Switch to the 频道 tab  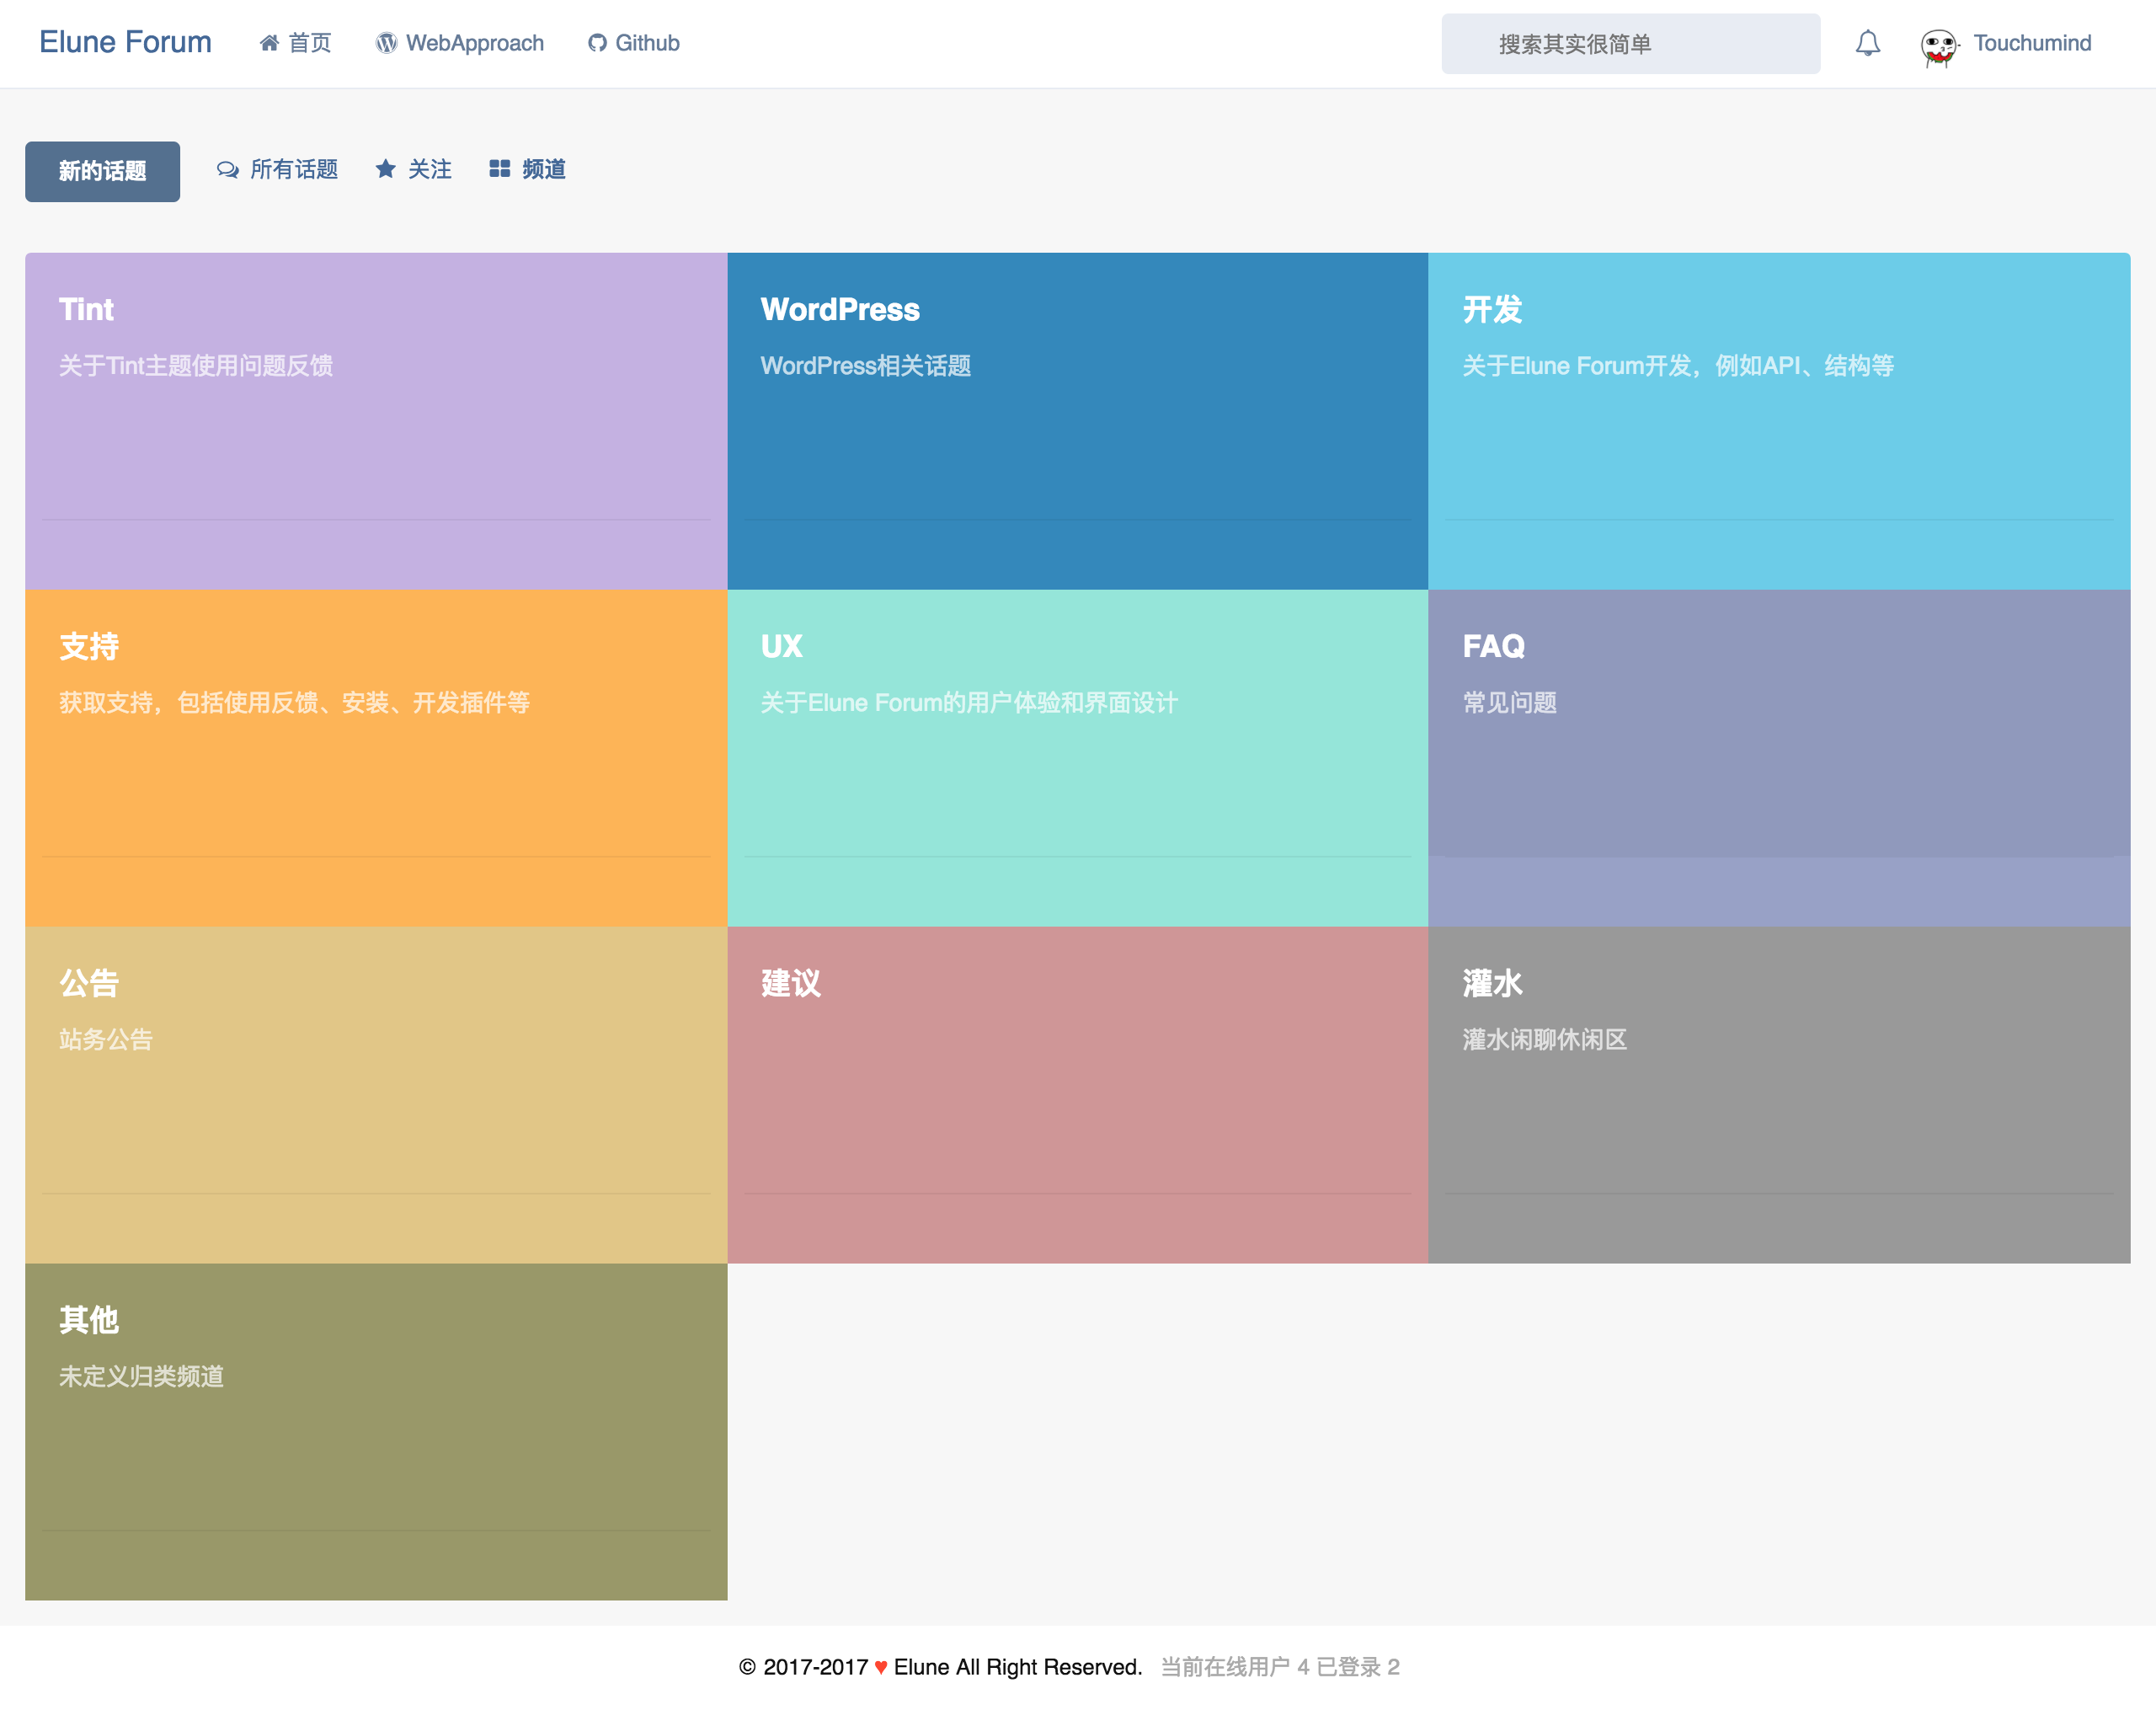pyautogui.click(x=543, y=169)
